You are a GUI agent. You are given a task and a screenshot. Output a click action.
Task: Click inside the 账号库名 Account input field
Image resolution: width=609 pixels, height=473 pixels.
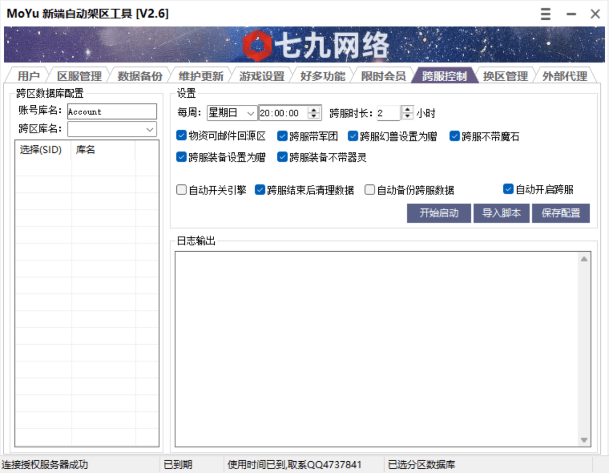[x=111, y=112]
